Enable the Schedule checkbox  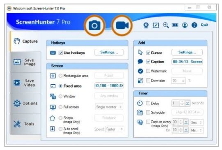click(148, 113)
